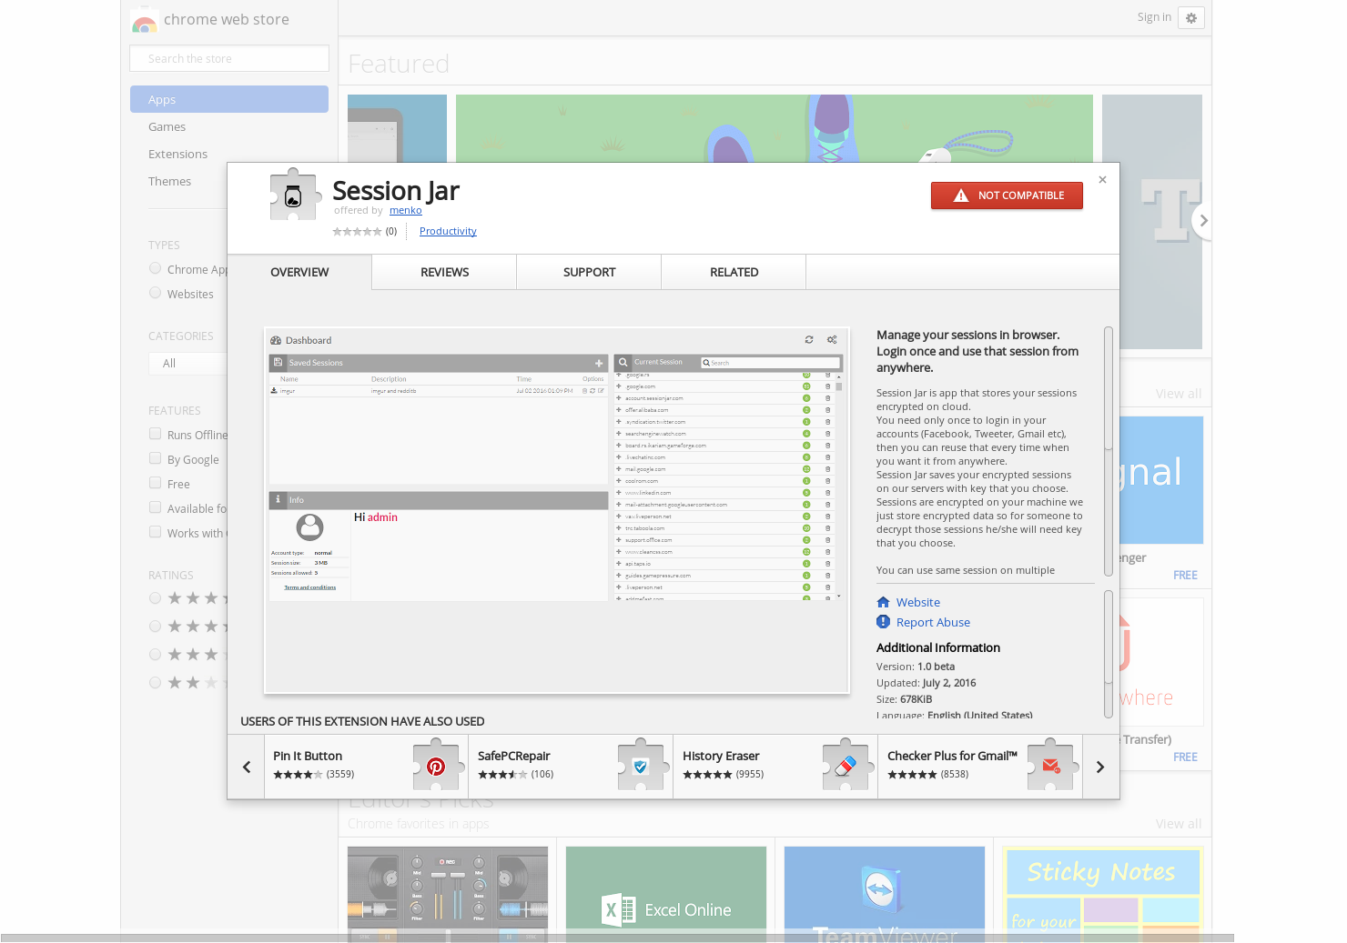The height and width of the screenshot is (943, 1347).
Task: Select the bottom star rating radio button
Action: pyautogui.click(x=155, y=682)
